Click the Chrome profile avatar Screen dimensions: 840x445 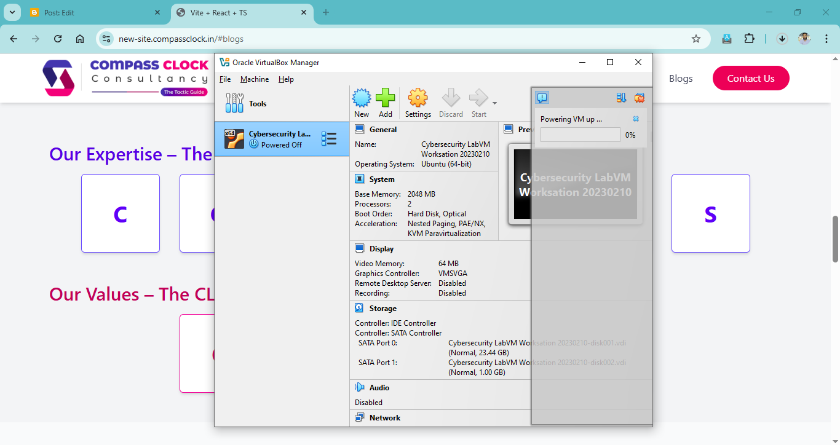[804, 39]
